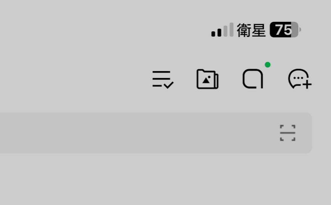The height and width of the screenshot is (205, 331).
Task: Focus the search bar field
Action: (156, 133)
